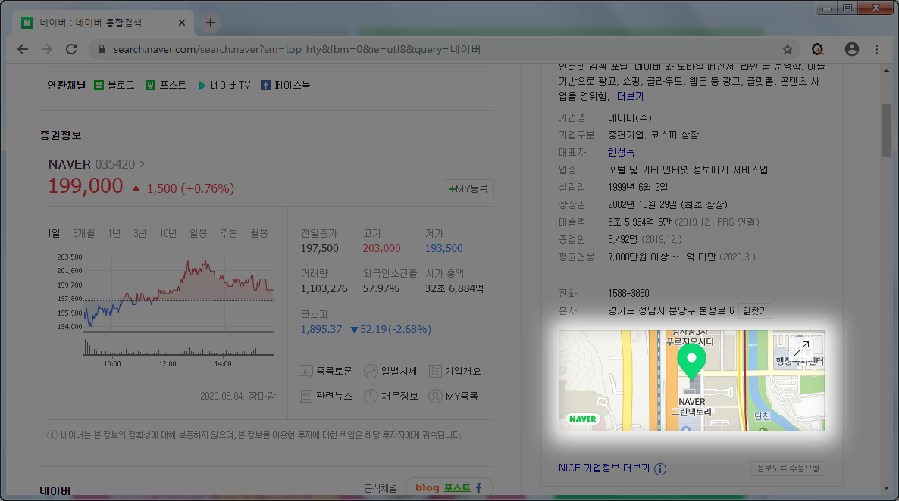Select the 월봉 chart tab
This screenshot has width=899, height=501.
click(259, 233)
